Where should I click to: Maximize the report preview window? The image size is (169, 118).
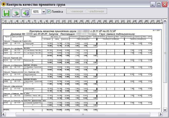tap(158, 4)
